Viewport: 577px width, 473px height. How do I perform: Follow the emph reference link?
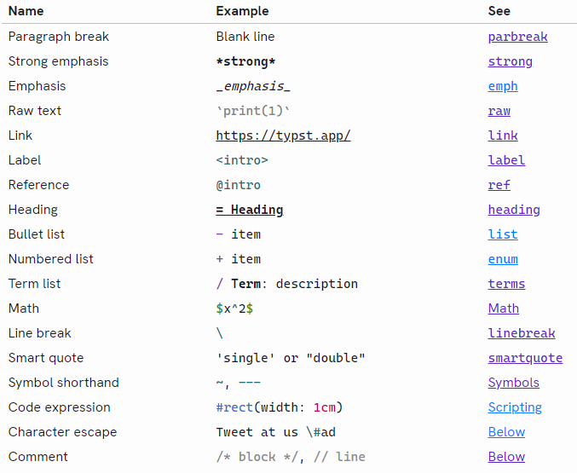point(503,86)
